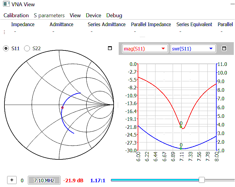Screen dimensions: 235x187
Task: Click the horizontal splitter dots below the values bar
Action: pos(142,37)
